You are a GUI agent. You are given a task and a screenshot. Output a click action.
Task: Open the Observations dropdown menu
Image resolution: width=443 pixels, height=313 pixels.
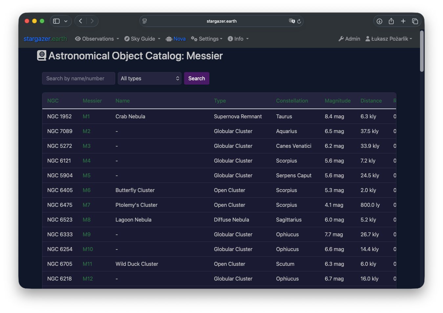pyautogui.click(x=97, y=39)
